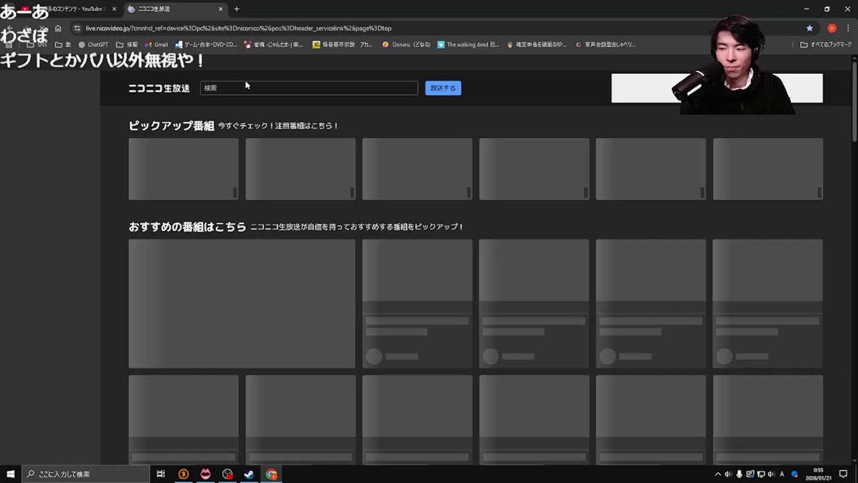
Task: Open the Chrome profile avatar
Action: 832,28
